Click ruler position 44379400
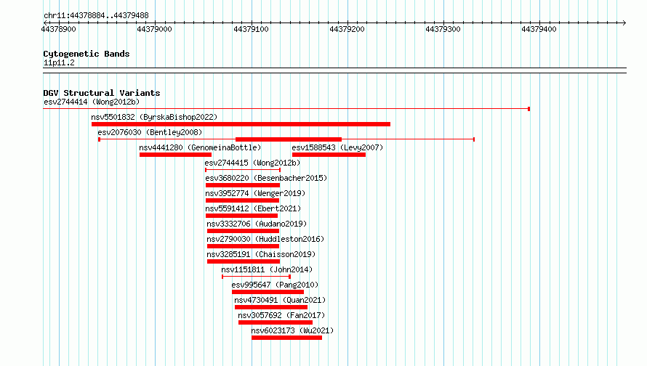This screenshot has height=366, width=647. click(539, 29)
